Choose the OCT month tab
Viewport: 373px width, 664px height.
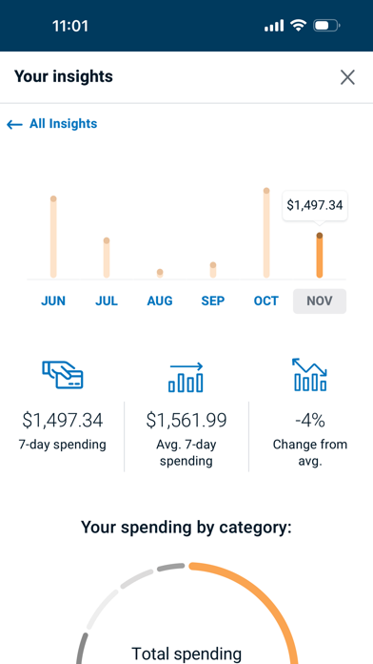point(266,301)
